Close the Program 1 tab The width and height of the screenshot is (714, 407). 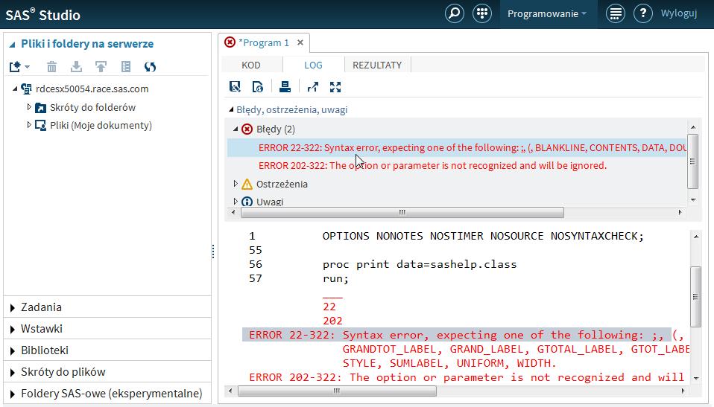(300, 42)
